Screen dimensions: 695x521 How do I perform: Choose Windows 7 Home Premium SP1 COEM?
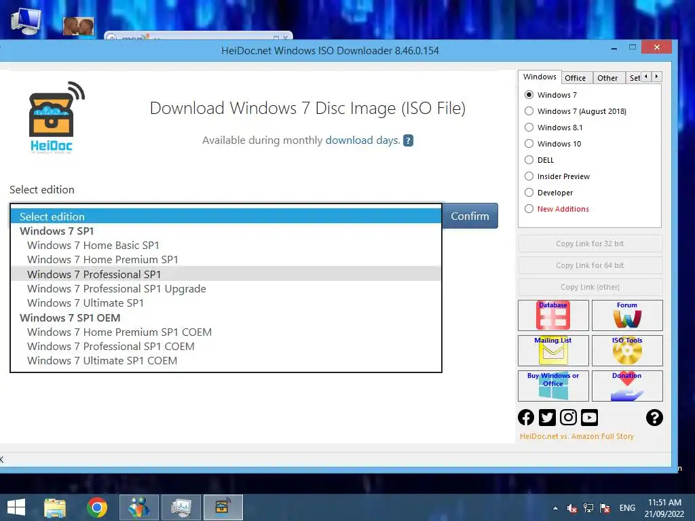(226, 332)
